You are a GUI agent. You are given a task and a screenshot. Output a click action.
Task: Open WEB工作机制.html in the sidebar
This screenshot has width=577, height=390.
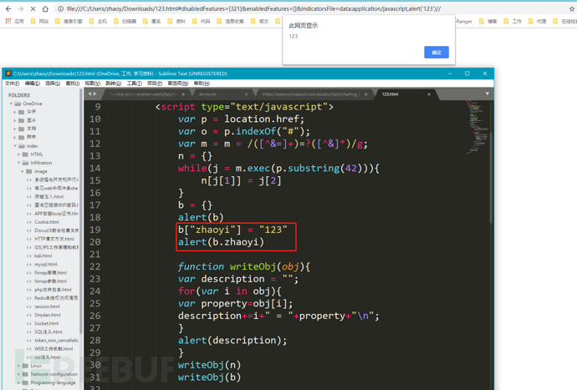[54, 349]
